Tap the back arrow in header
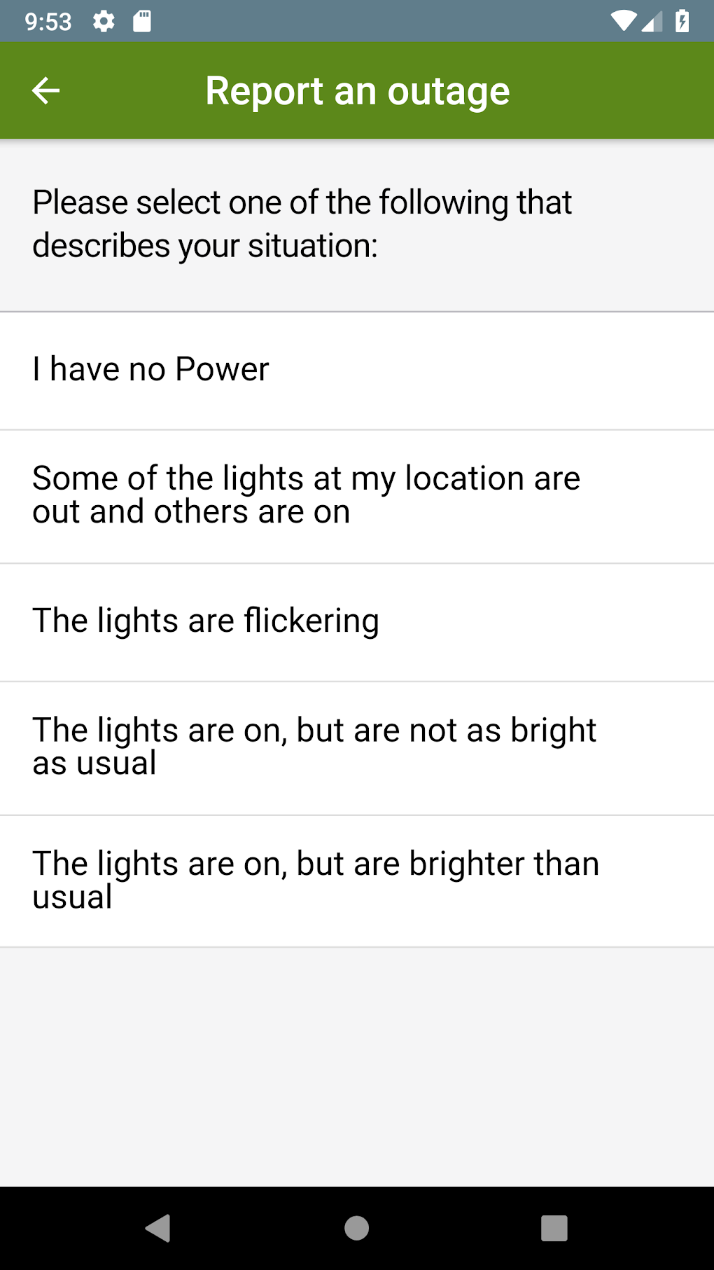Screen dimensions: 714x1270 (46, 90)
